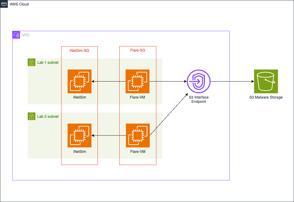Screen dimensions: 294x202
Task: Select the iNetSim EC2 icon in Lab 1
Action: coord(80,81)
